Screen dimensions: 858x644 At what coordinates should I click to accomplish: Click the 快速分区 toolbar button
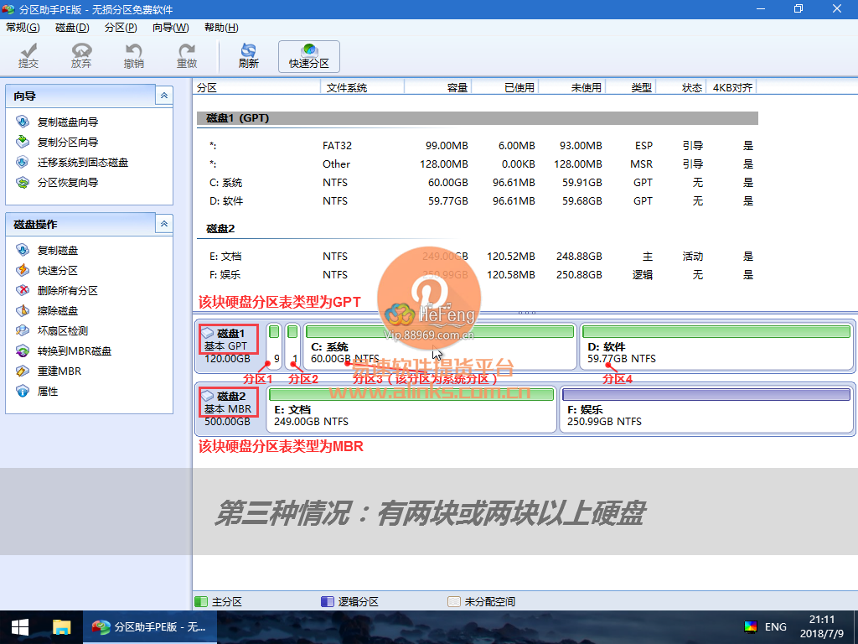(309, 56)
